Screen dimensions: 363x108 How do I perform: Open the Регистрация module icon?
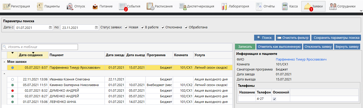[x=7, y=6]
